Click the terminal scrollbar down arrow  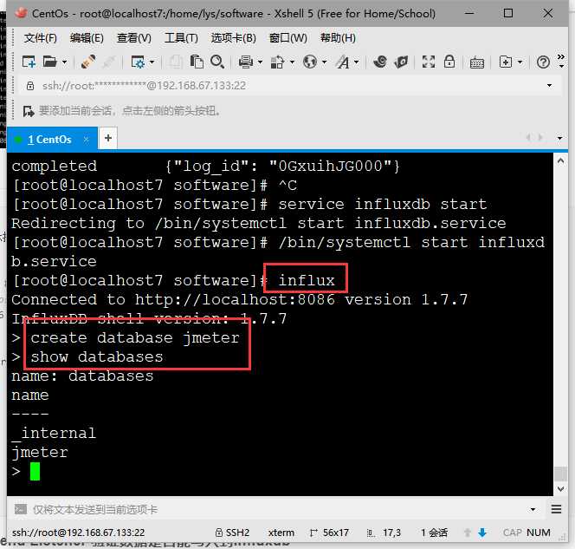click(x=560, y=489)
